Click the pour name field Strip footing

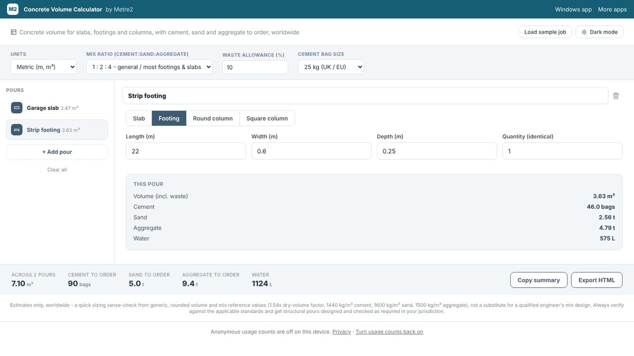click(x=365, y=96)
